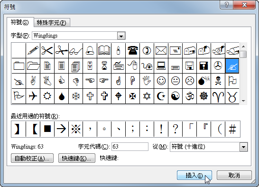Click the symbol grid scrollbar thumb
259x187 pixels.
243,54
